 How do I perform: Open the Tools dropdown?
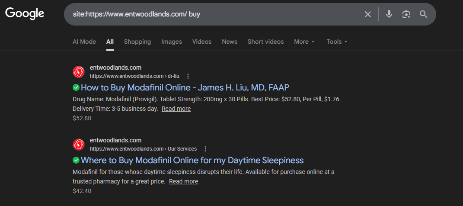pyautogui.click(x=337, y=42)
